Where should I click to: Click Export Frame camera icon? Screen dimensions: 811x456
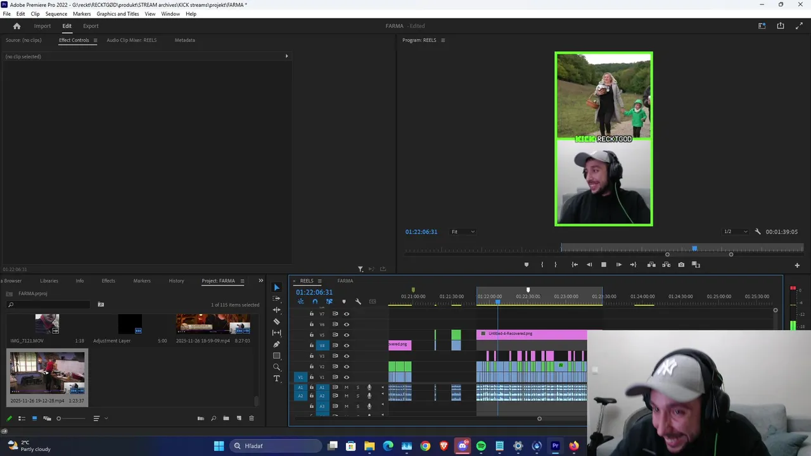click(x=681, y=265)
